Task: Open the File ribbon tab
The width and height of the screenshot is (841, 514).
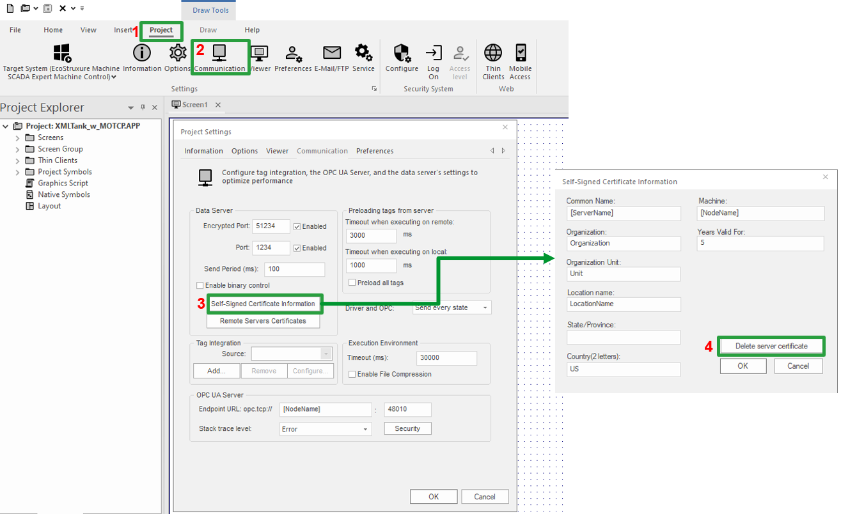Action: coord(15,30)
